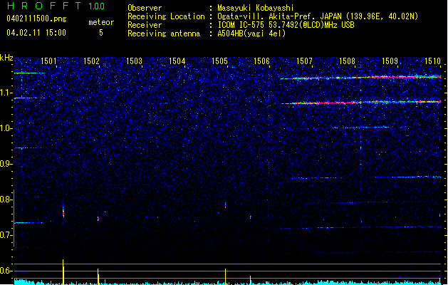
Task: Select the file name 0402111500.png
Action: pyautogui.click(x=36, y=19)
